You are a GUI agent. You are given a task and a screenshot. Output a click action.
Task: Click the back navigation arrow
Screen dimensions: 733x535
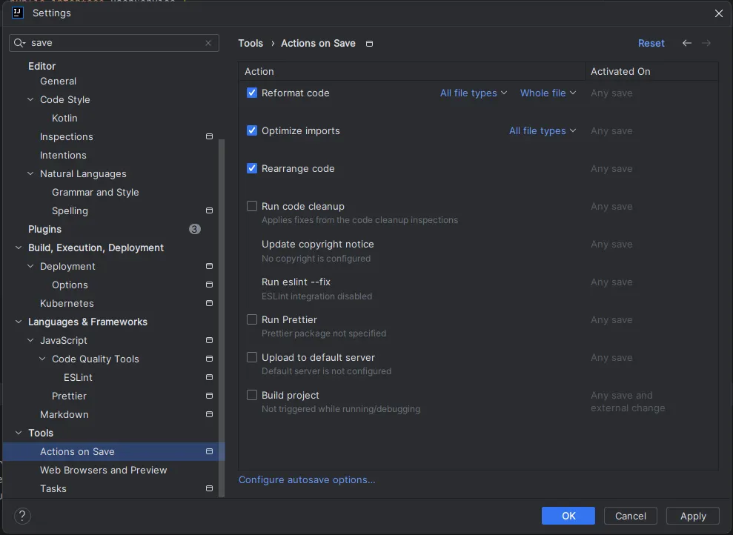click(687, 43)
